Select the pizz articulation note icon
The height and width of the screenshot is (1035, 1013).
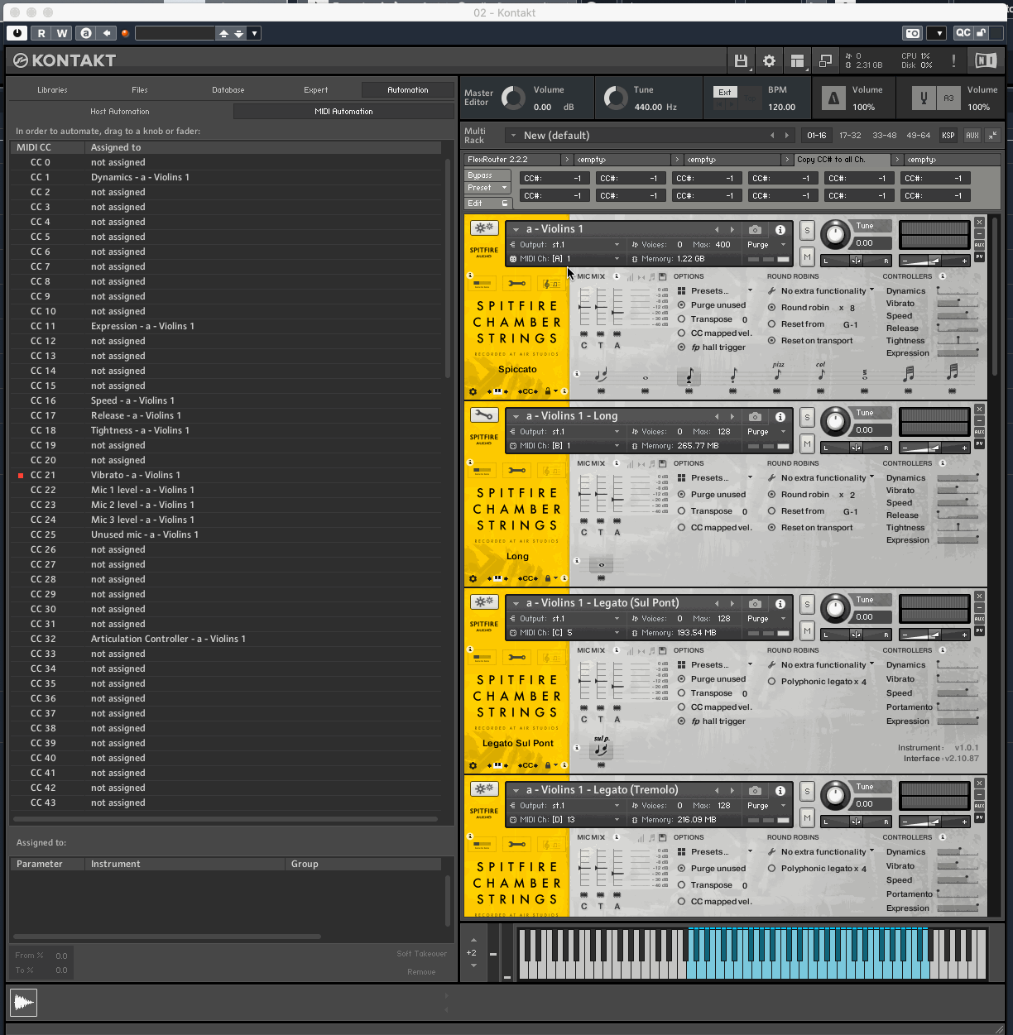(777, 372)
